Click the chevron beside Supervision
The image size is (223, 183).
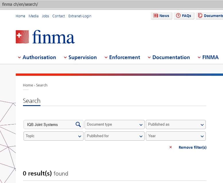(65, 57)
